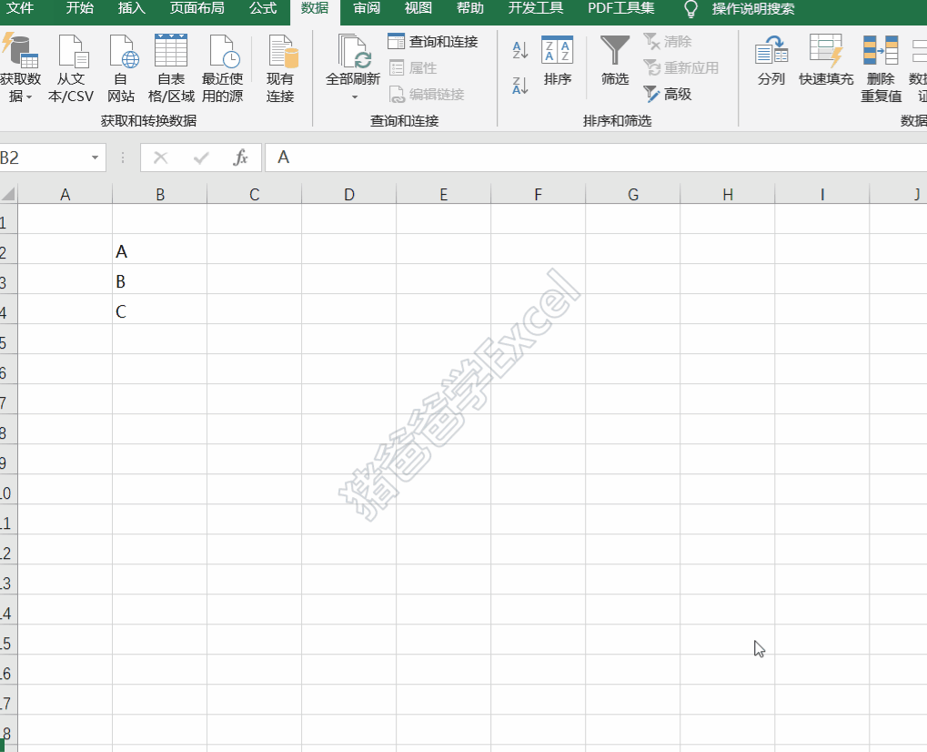This screenshot has width=927, height=752.
Task: Import data from Text/CSV (从文本/CSV)
Action: 71,68
